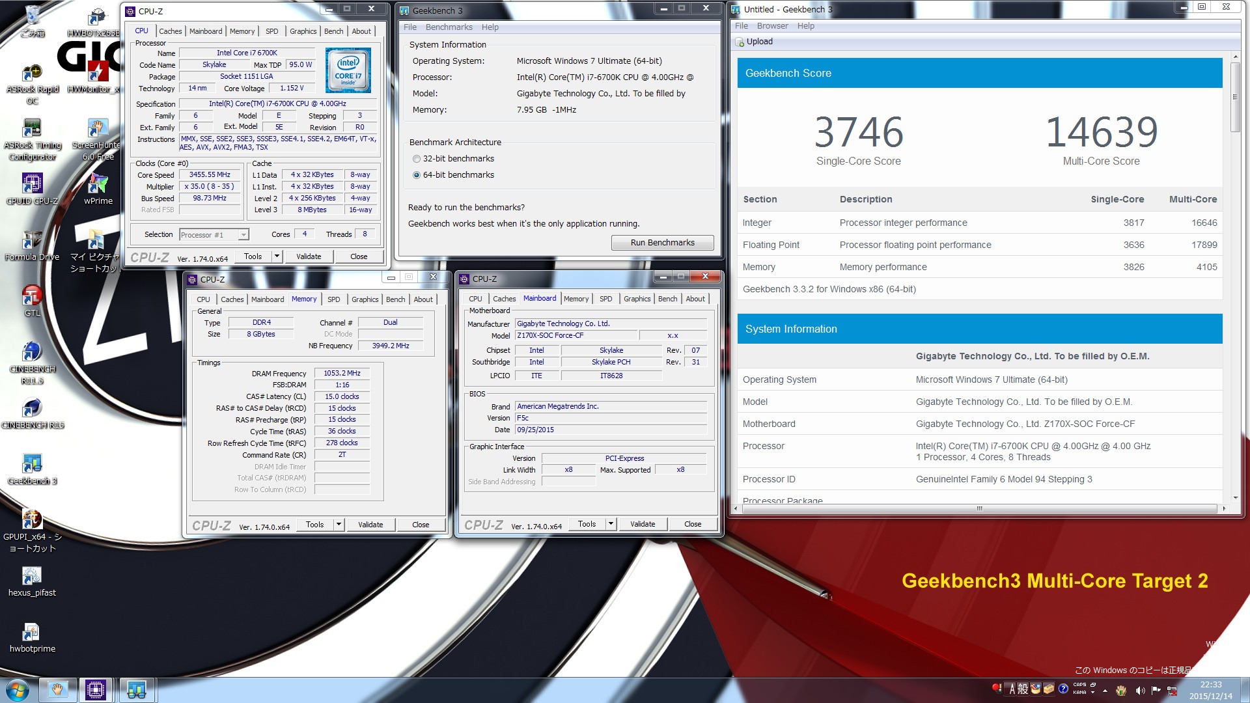Click the IME help question mark icon

click(1063, 689)
